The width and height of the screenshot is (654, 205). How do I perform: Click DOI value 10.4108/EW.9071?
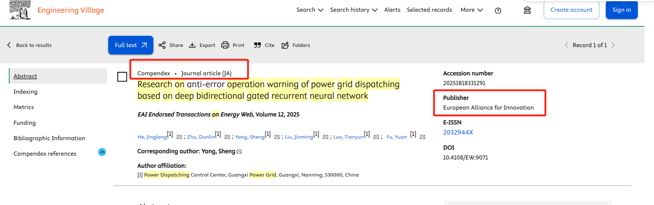pyautogui.click(x=466, y=157)
